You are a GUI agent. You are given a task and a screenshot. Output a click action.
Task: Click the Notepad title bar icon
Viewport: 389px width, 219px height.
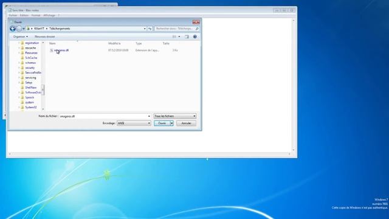(x=10, y=10)
